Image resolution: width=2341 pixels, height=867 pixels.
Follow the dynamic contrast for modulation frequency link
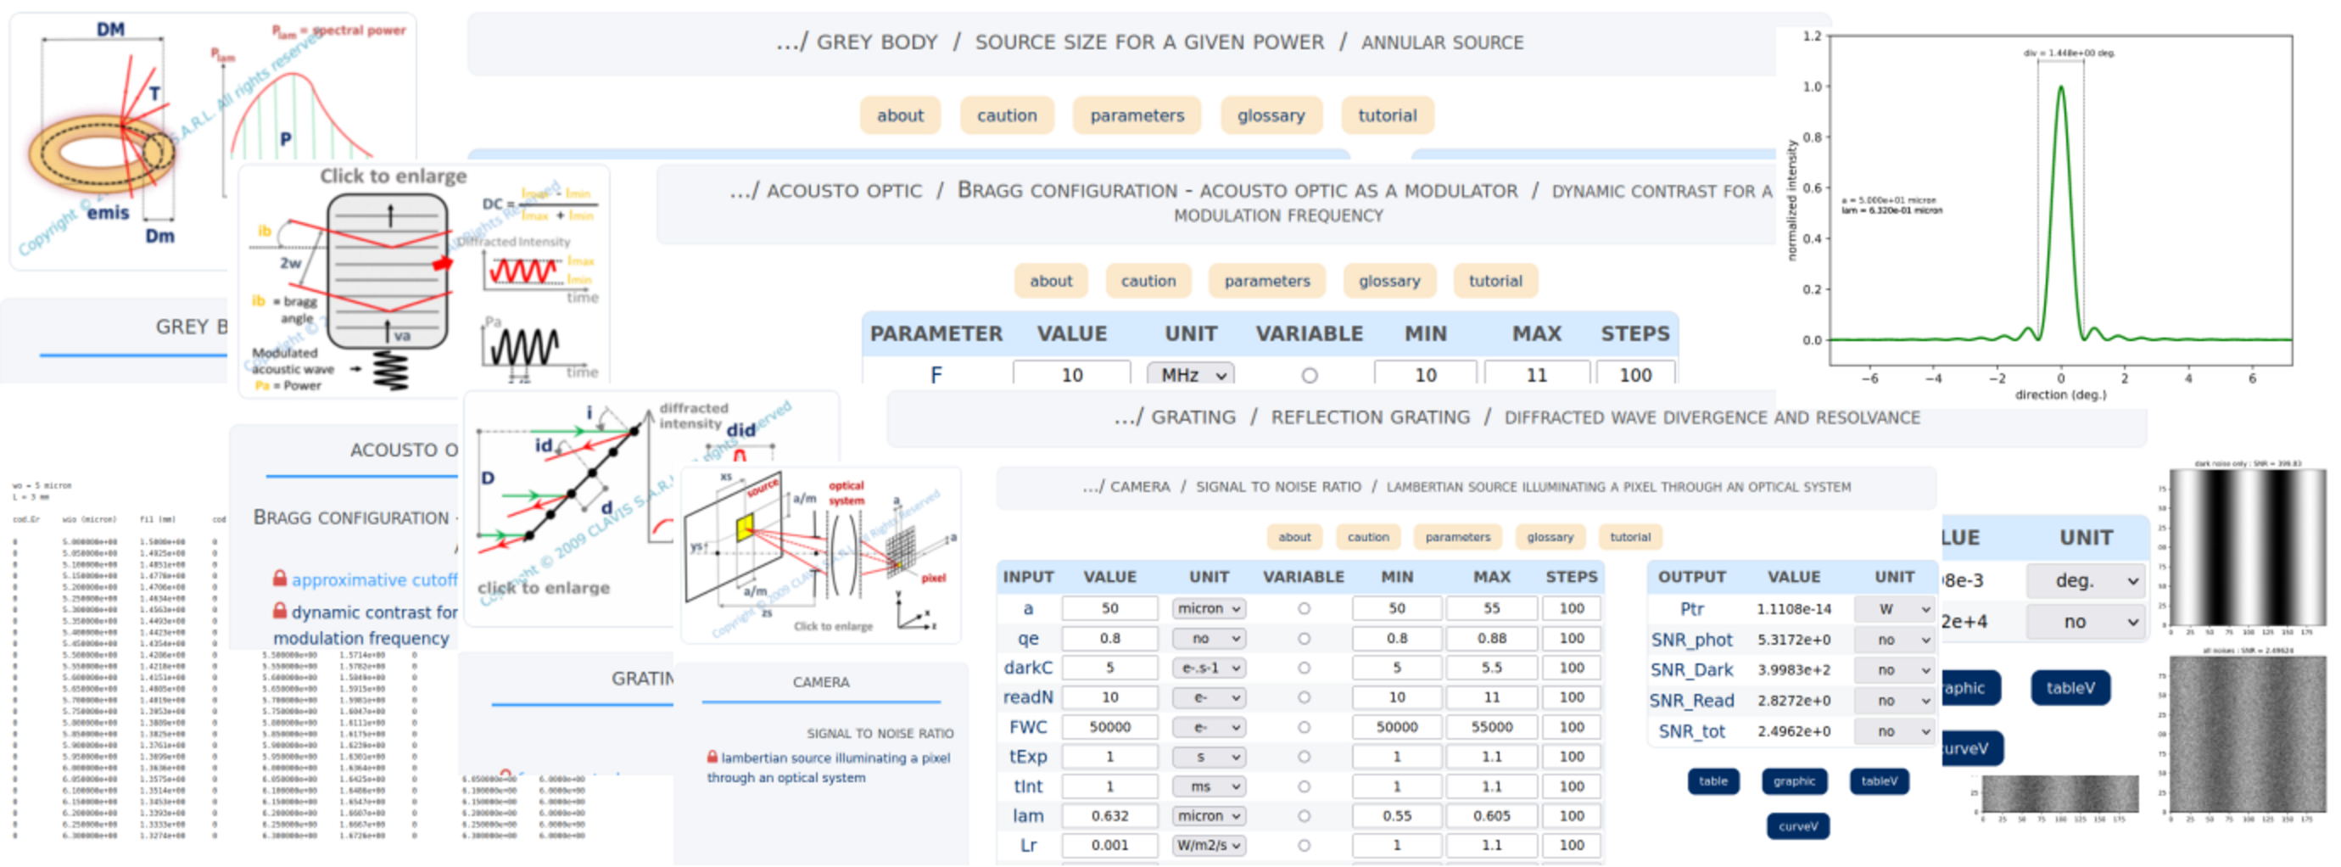pos(366,625)
